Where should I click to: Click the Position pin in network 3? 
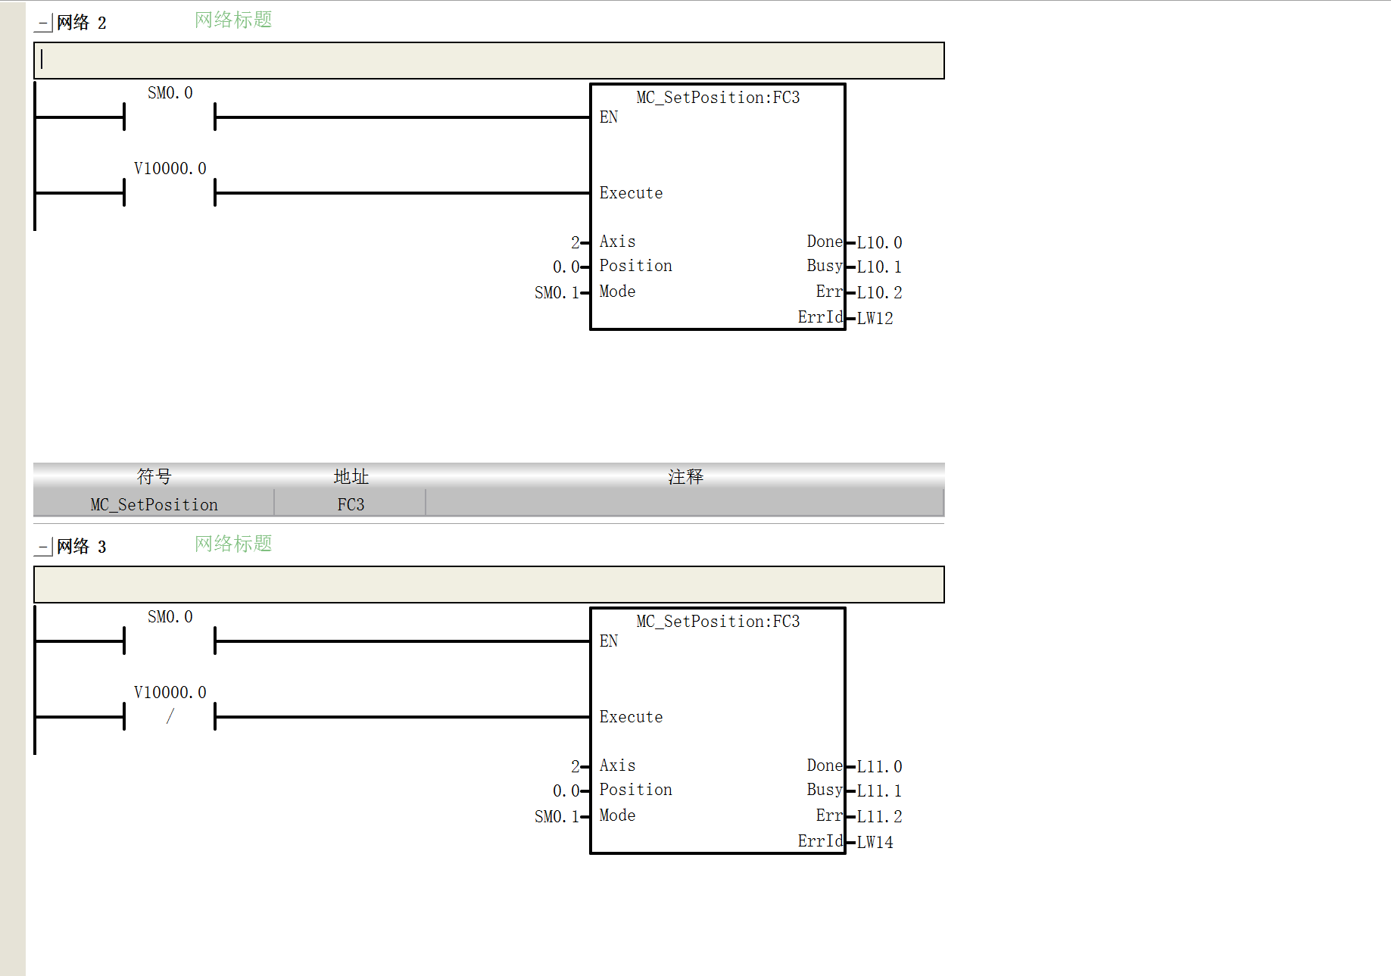click(x=635, y=790)
